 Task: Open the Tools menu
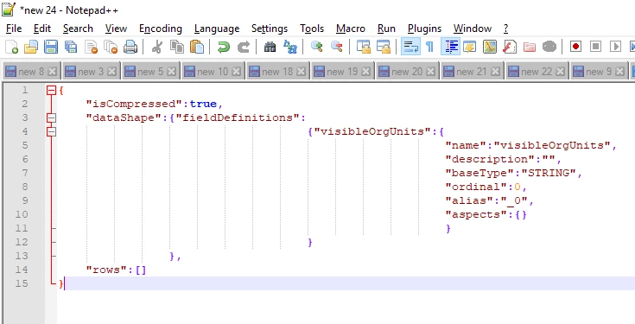tap(312, 29)
